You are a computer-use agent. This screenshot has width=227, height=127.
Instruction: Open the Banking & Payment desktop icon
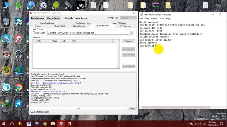[6, 90]
